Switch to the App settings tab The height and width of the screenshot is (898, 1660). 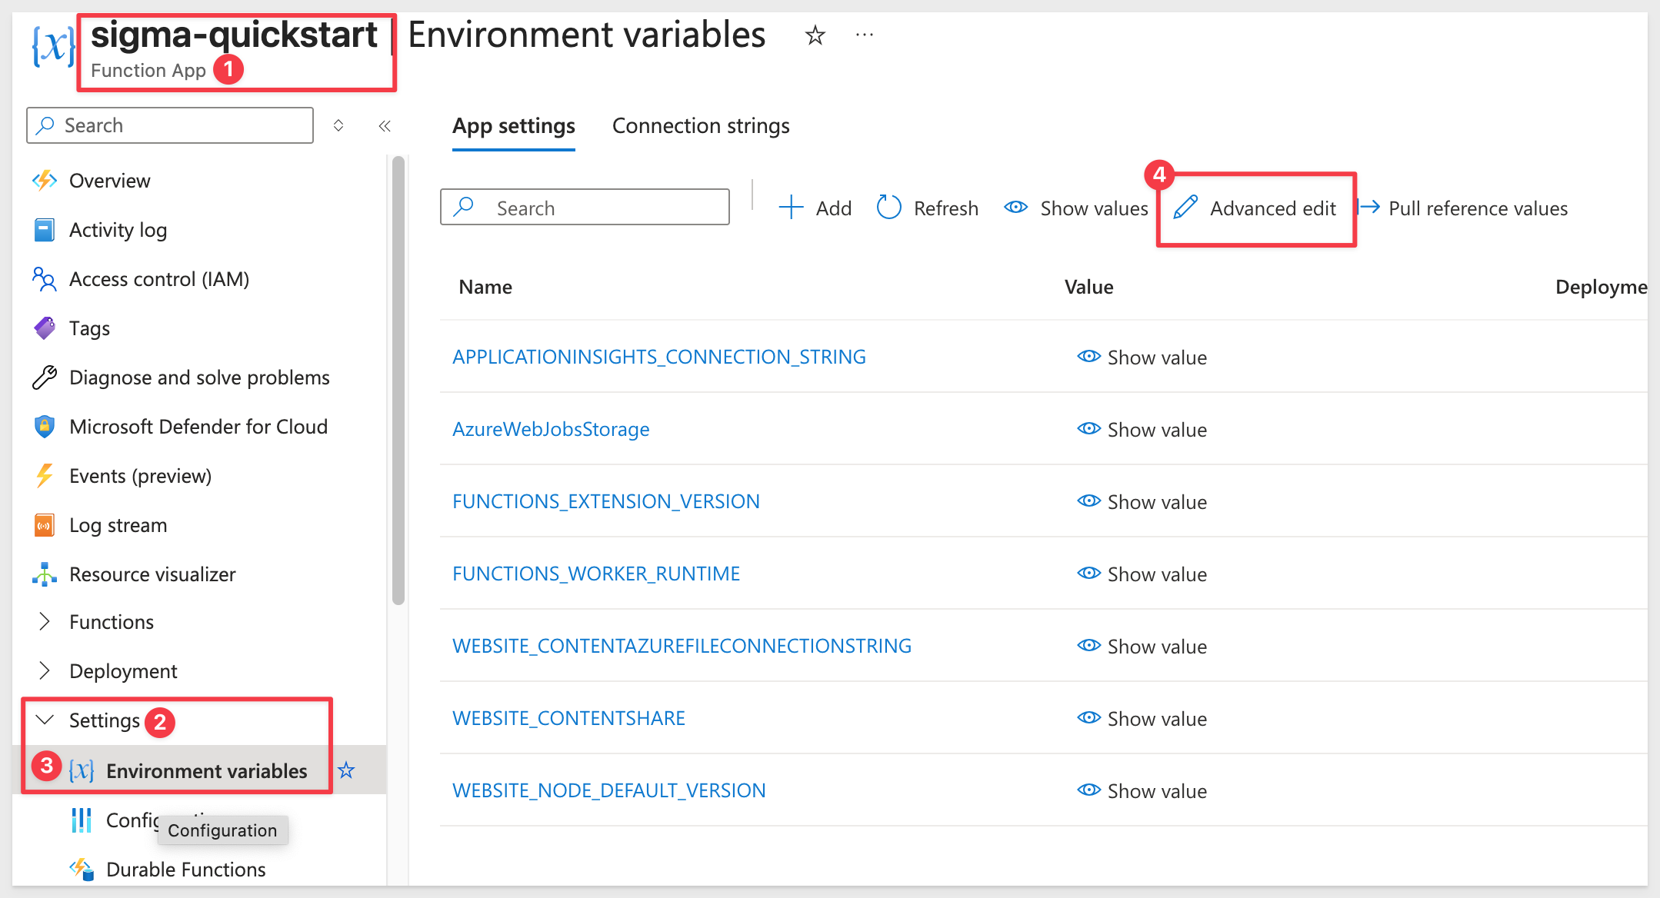coord(514,127)
